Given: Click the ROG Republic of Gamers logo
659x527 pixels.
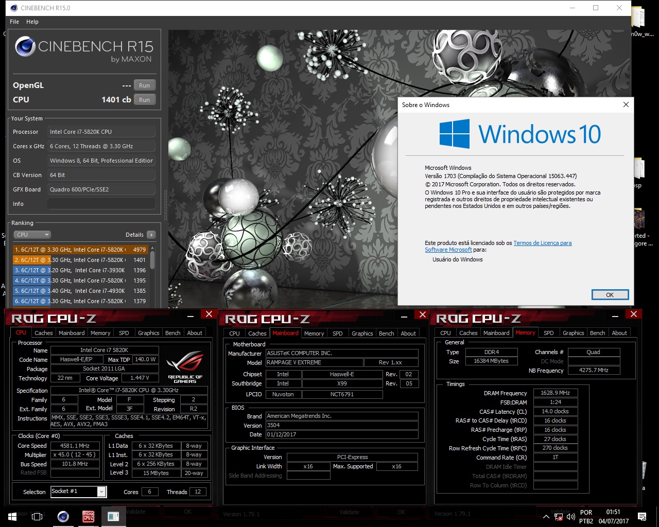Looking at the screenshot, I should [185, 366].
